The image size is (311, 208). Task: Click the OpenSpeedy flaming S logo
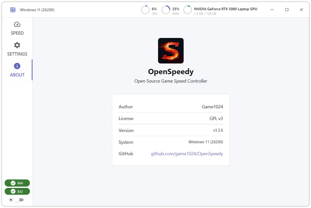click(171, 51)
